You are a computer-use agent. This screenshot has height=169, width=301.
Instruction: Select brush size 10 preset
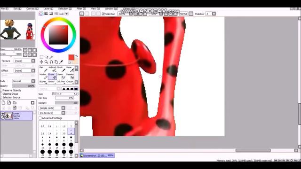point(42,146)
